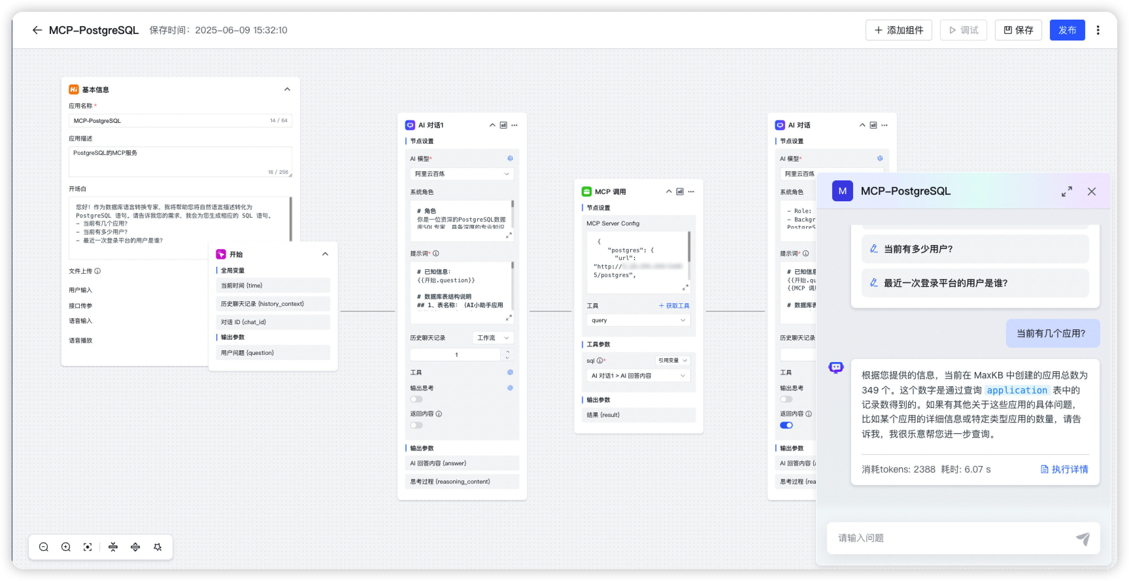Disable the enabled 返回内容 switch in AI 对话 node
This screenshot has height=581, width=1129.
coord(786,425)
